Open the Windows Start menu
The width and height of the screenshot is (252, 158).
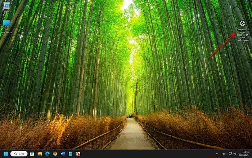6,154
